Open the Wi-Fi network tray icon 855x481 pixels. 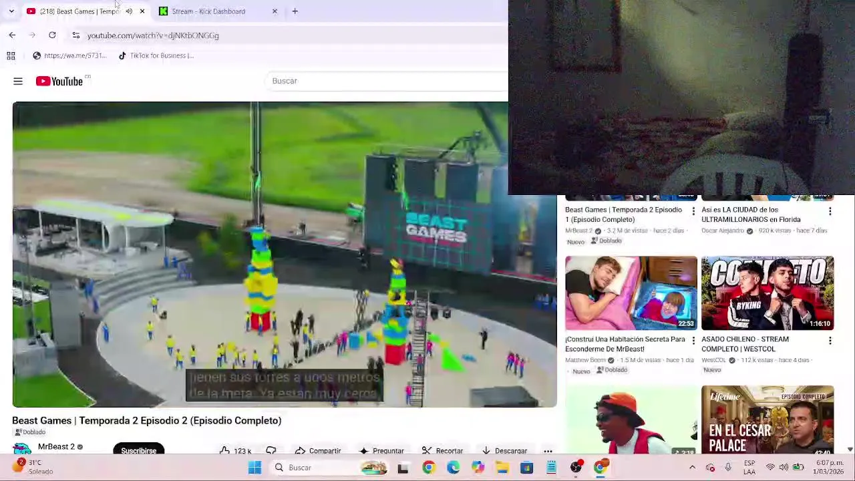[770, 468]
